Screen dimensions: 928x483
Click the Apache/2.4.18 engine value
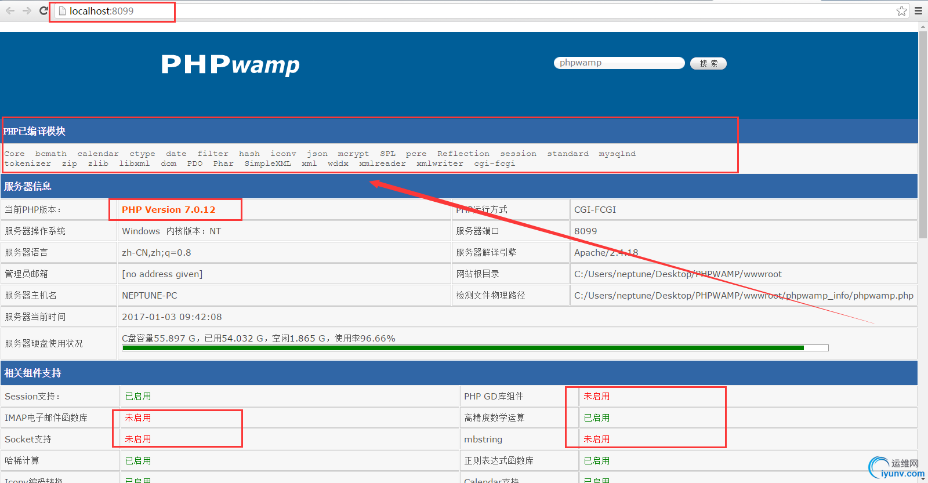point(606,252)
